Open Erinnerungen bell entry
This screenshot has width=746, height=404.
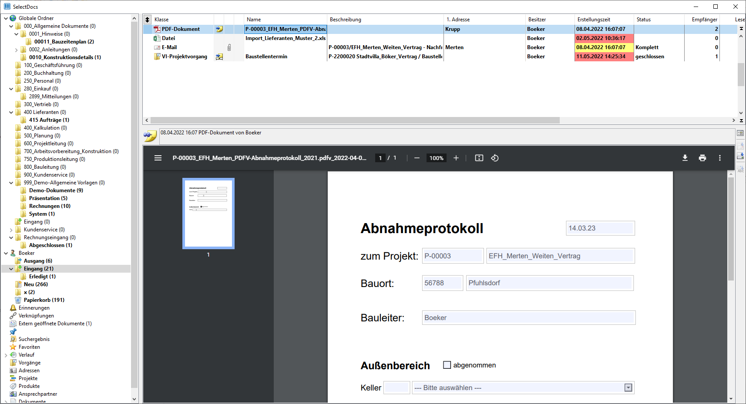click(x=34, y=308)
